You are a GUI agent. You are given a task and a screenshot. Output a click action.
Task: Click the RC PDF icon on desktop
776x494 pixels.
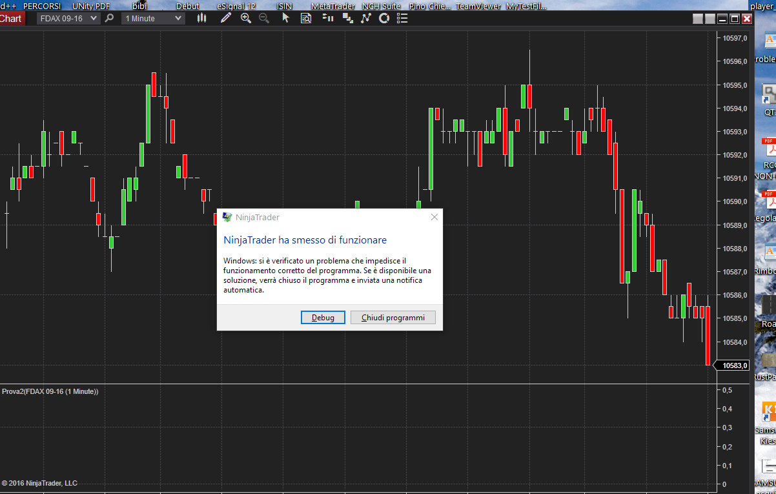[x=769, y=147]
